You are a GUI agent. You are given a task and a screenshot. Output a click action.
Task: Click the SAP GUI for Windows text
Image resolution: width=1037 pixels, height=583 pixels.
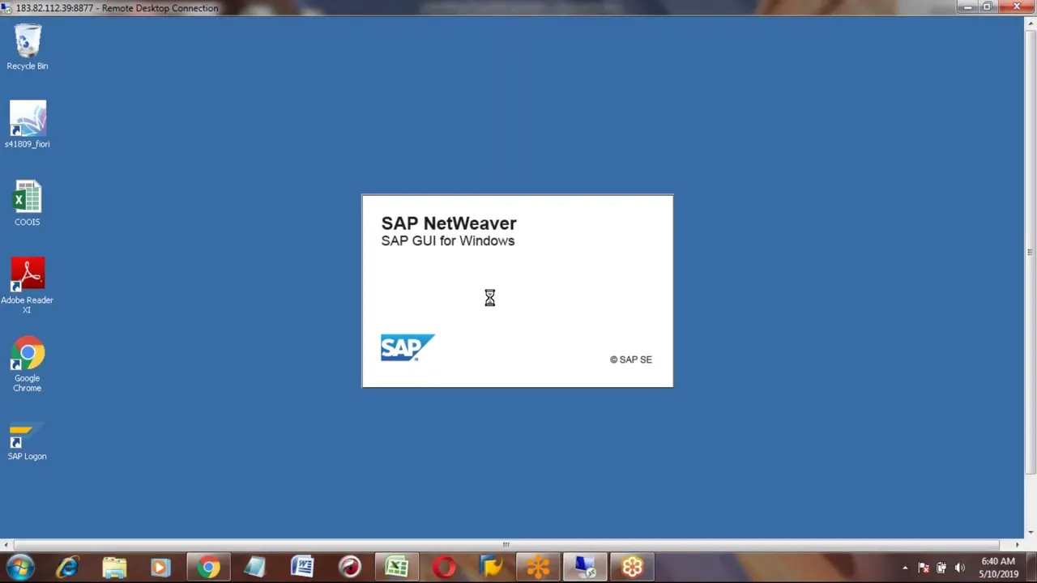coord(448,240)
